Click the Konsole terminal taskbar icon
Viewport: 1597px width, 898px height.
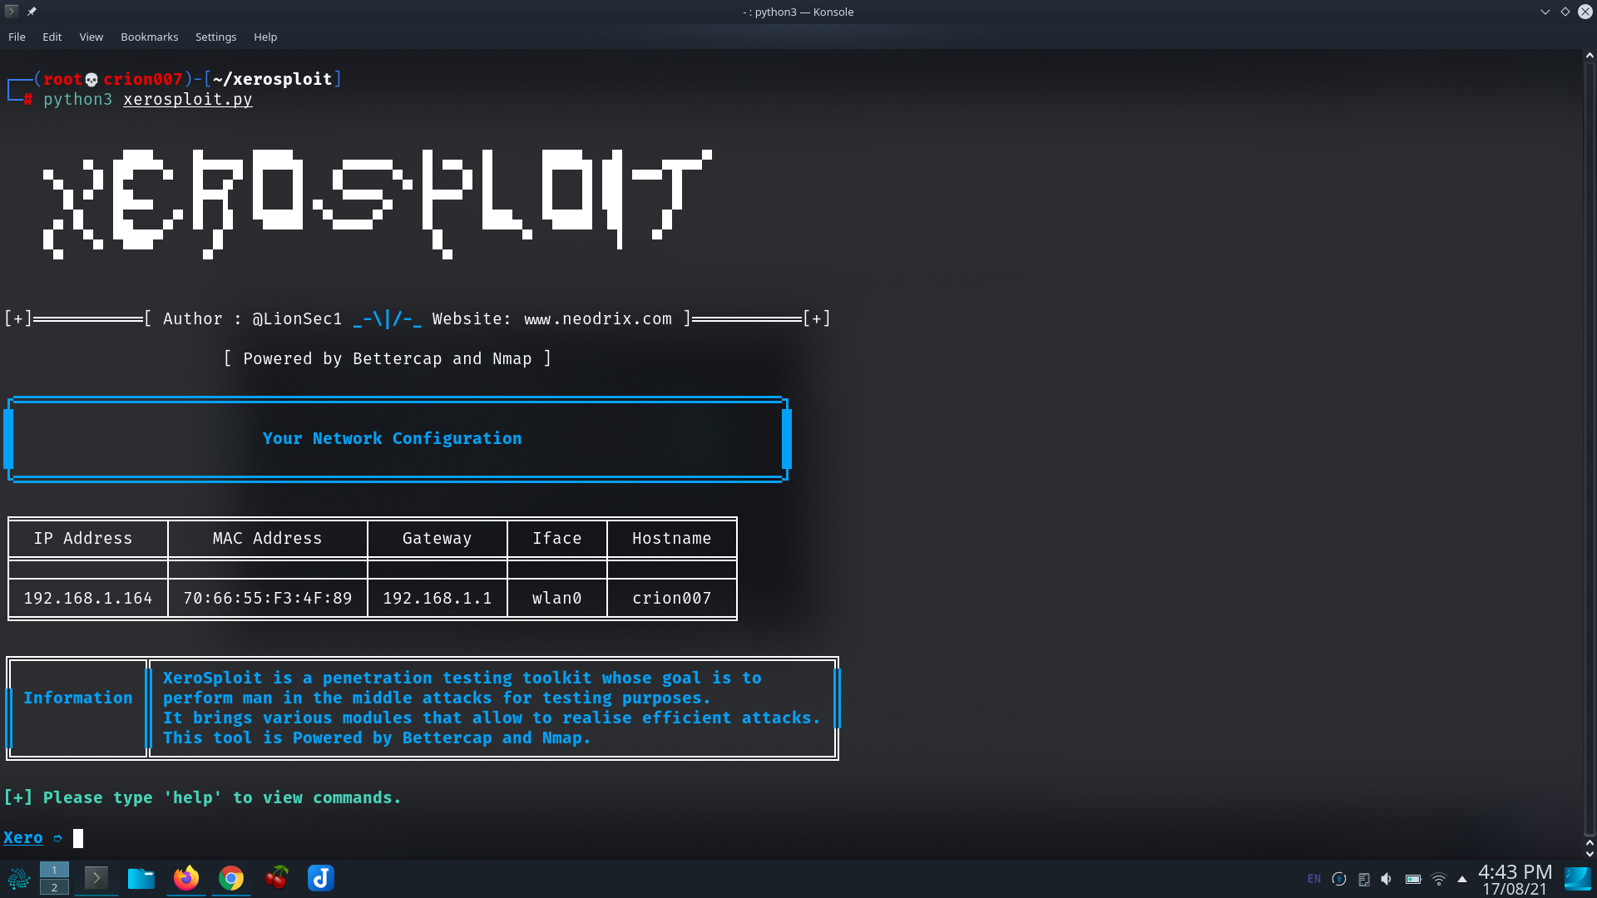96,878
